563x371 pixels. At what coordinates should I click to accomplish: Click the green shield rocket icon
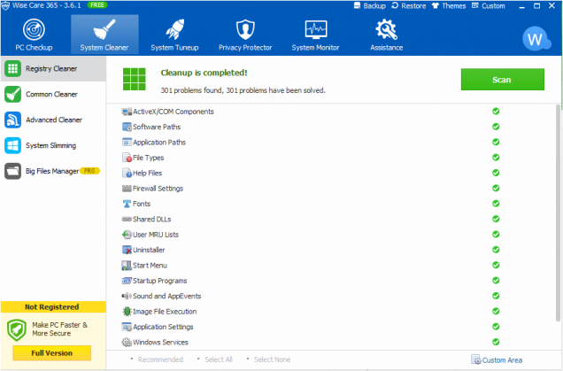[17, 329]
